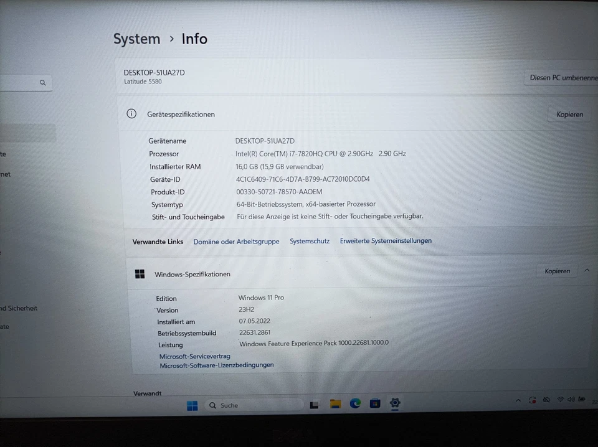Open the Microsoft-Servicevertrag link
The image size is (598, 447).
coord(194,356)
